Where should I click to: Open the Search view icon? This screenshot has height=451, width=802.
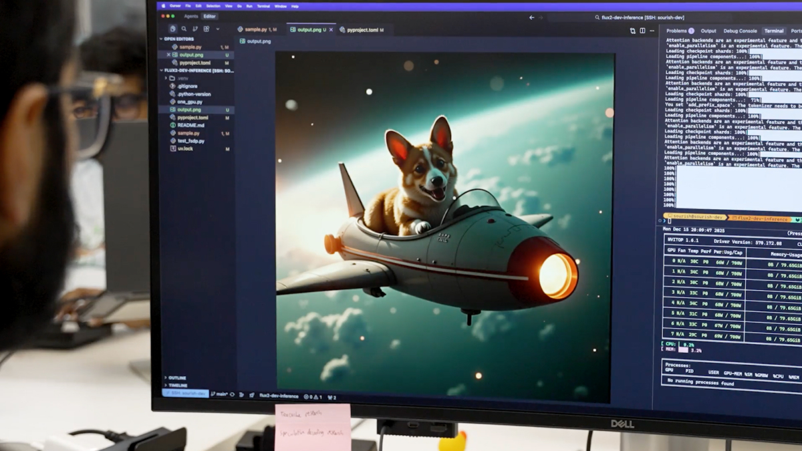184,29
